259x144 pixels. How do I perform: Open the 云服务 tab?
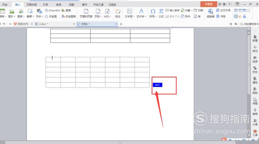point(112,4)
